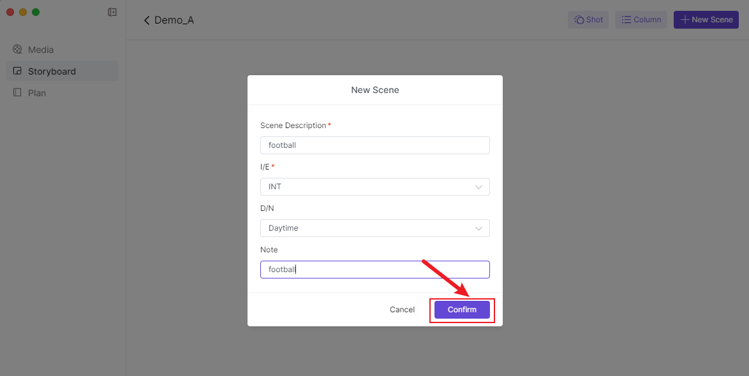Expand the D/N chevron arrow

(479, 228)
